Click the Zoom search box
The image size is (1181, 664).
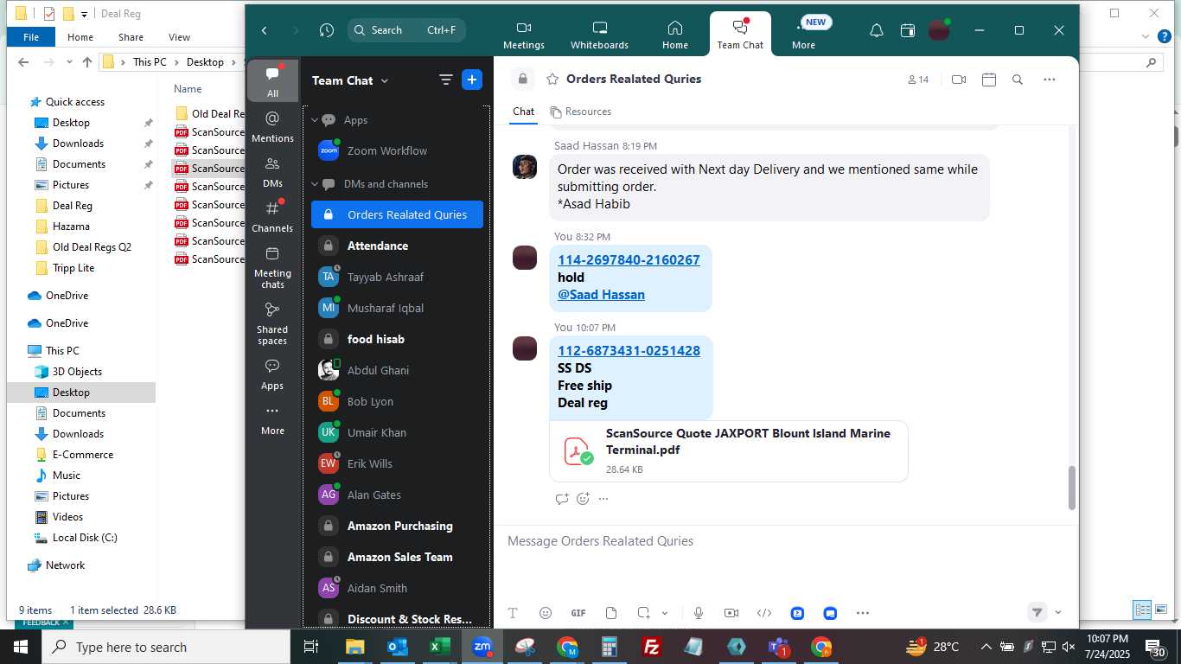pos(406,30)
